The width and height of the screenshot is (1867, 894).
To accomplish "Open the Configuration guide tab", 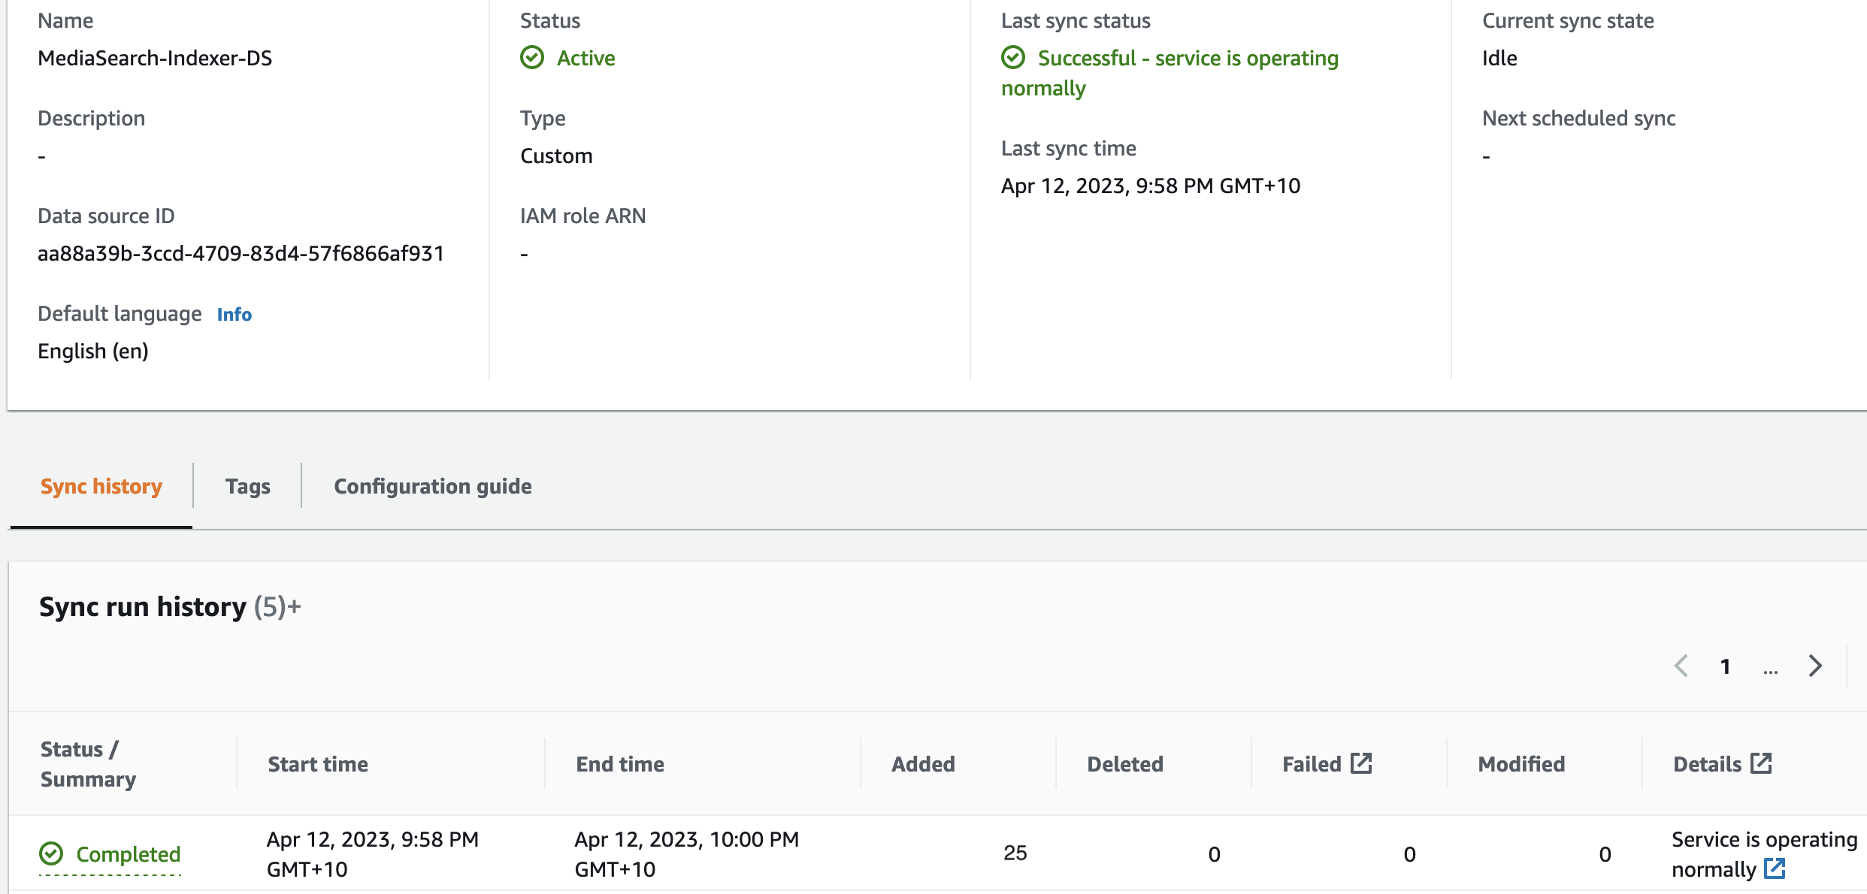I will [x=433, y=486].
